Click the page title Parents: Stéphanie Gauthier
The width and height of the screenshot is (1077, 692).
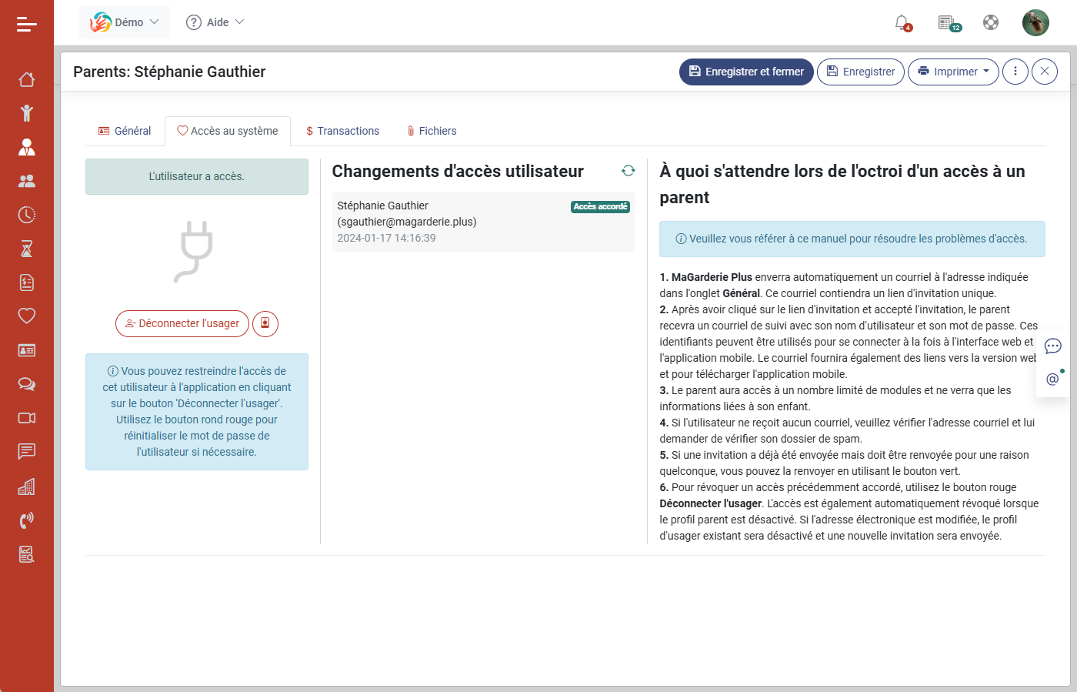point(169,72)
